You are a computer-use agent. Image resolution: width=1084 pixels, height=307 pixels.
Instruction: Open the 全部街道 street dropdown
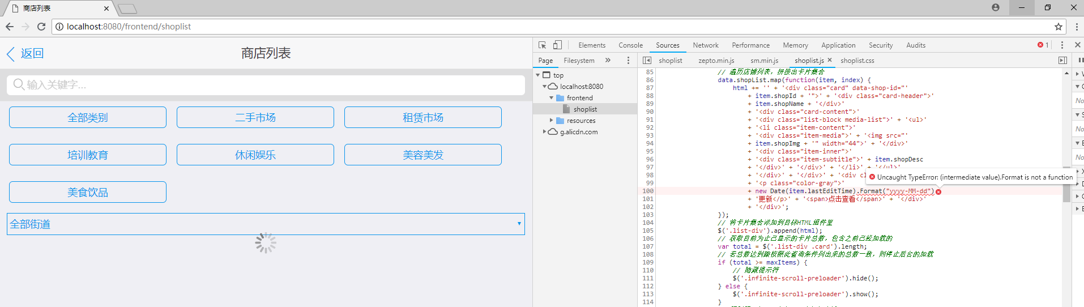pyautogui.click(x=266, y=224)
